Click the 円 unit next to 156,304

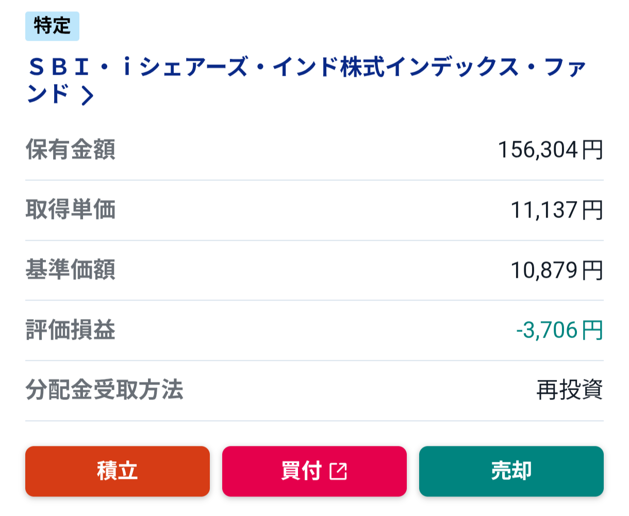click(592, 150)
